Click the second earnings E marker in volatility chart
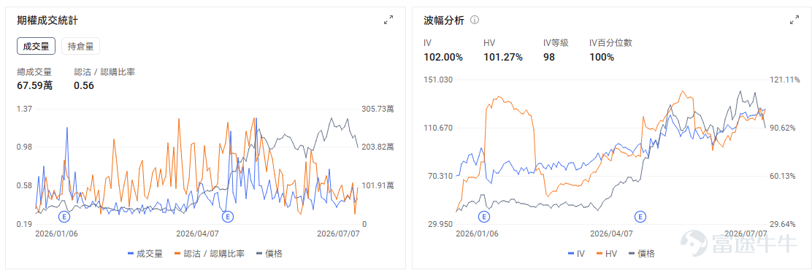 click(640, 216)
